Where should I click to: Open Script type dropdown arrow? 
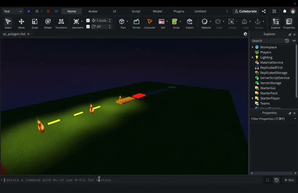point(180,22)
